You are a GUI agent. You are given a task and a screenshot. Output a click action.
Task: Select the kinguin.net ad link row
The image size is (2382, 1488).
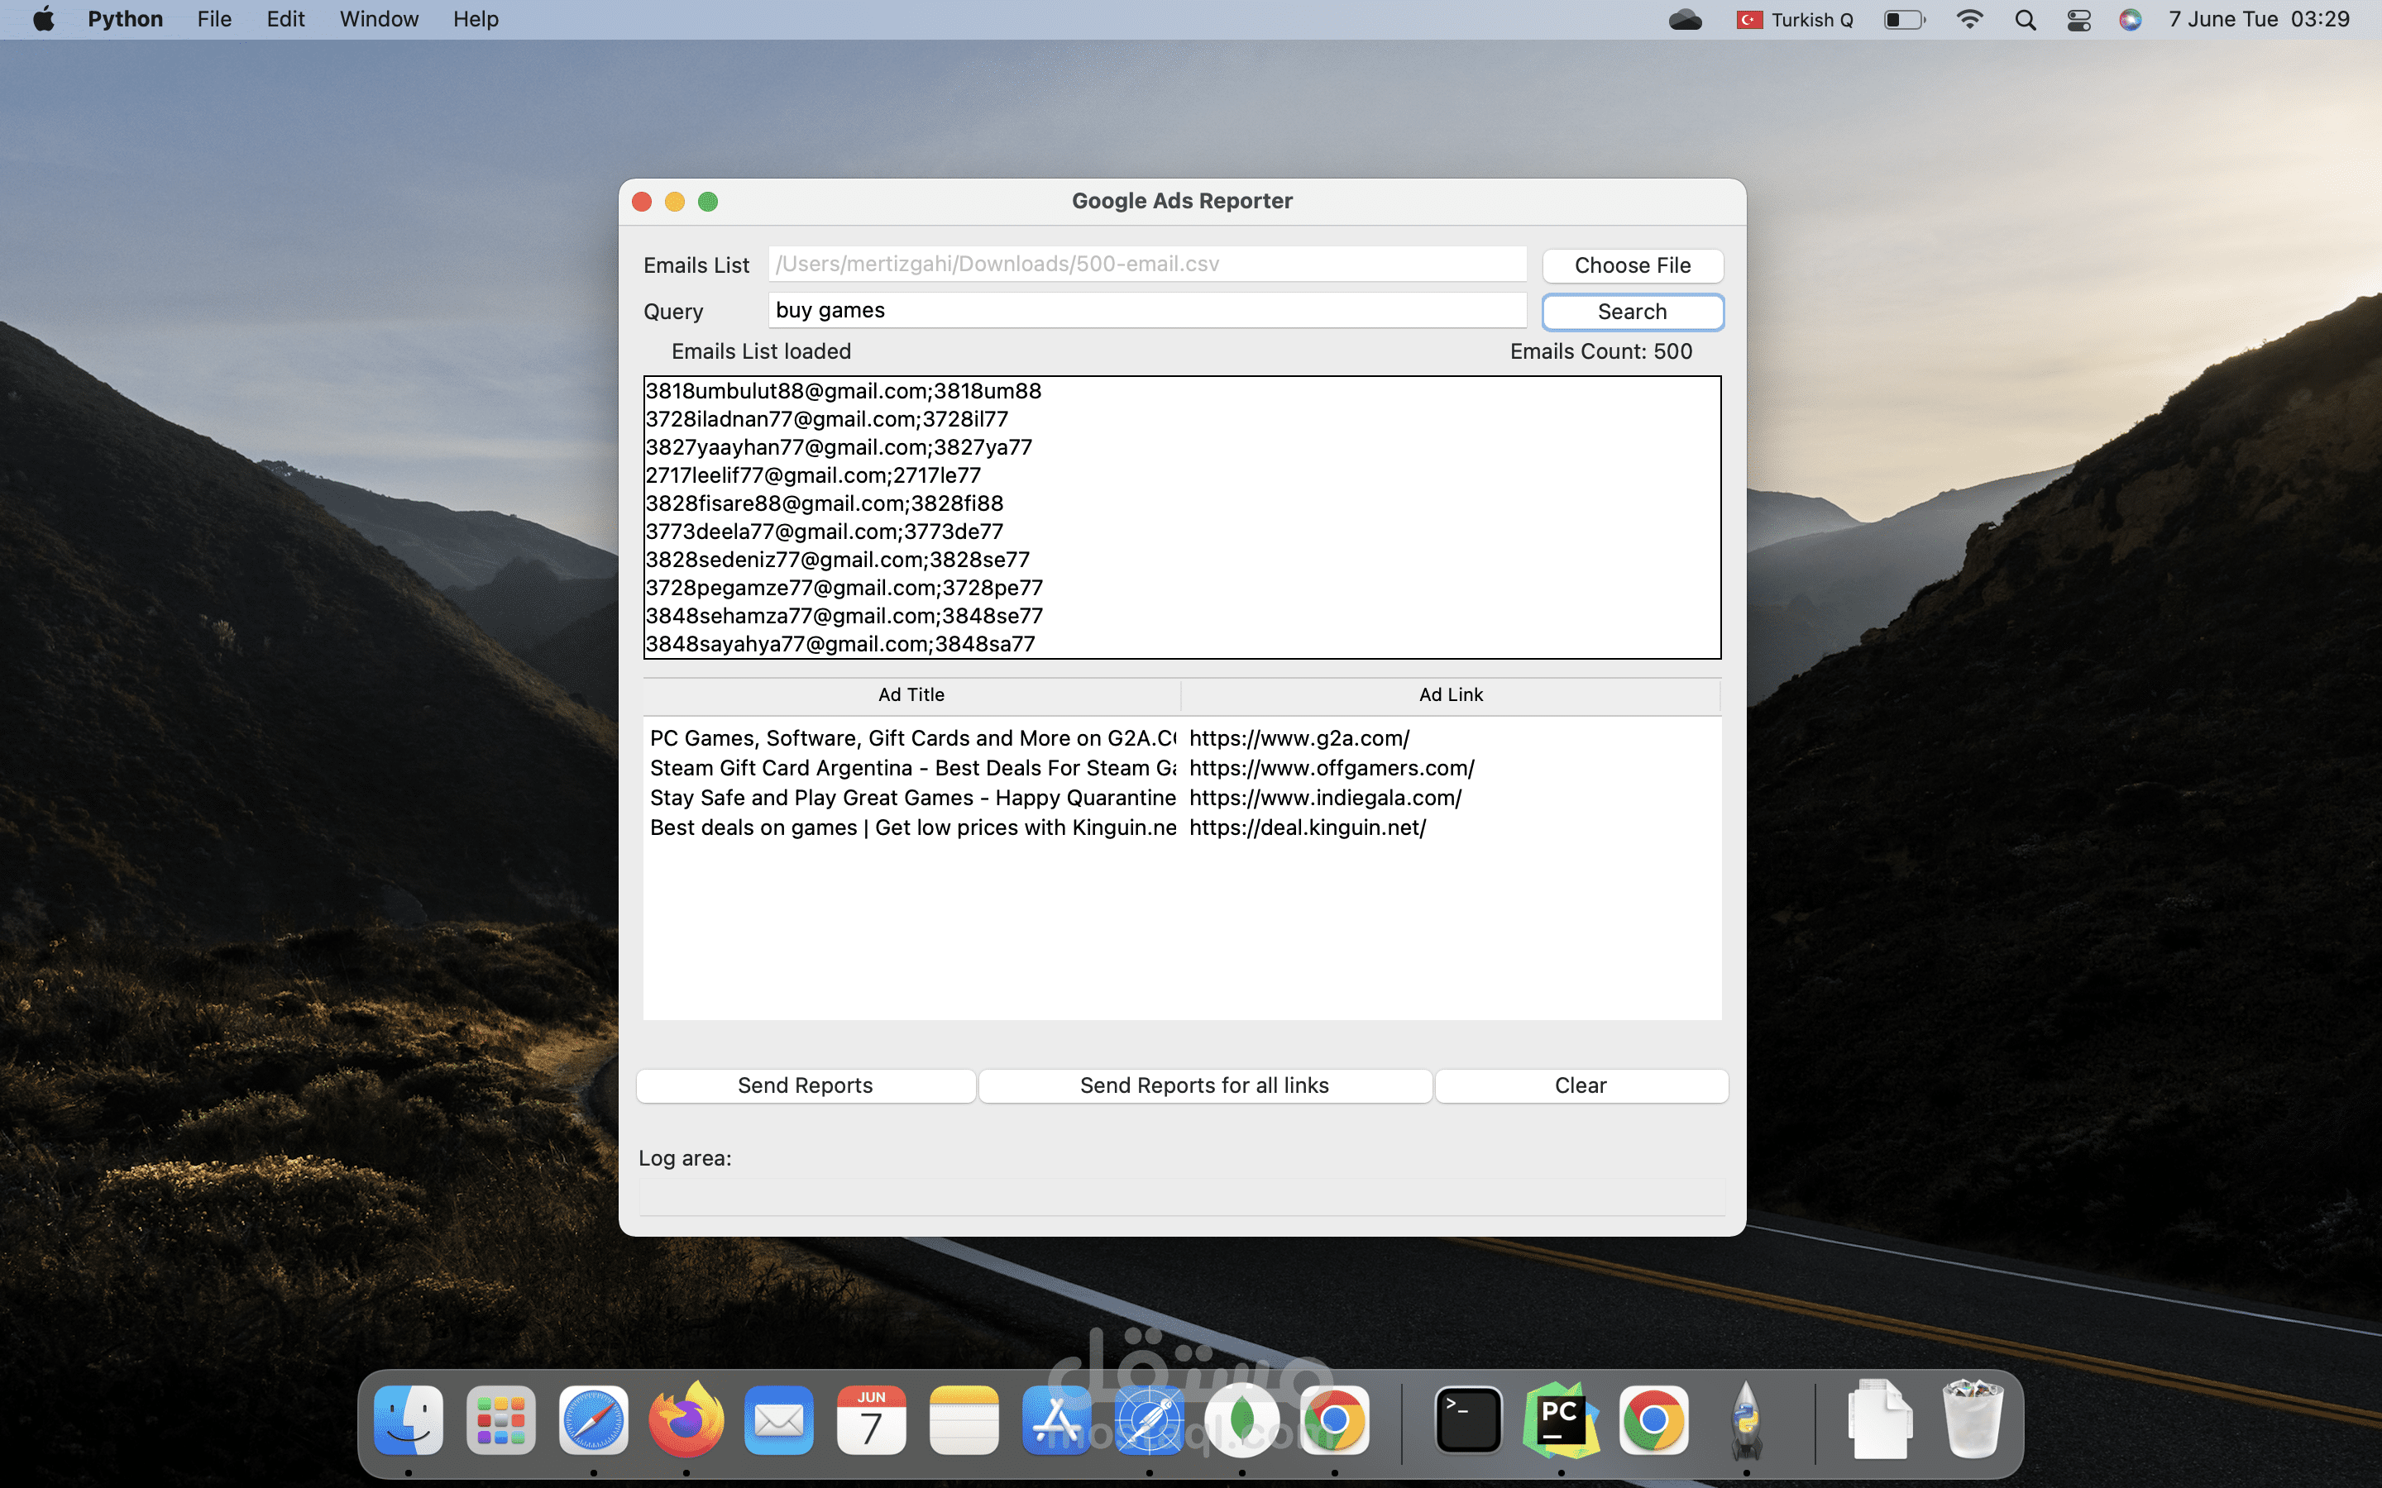point(1307,827)
